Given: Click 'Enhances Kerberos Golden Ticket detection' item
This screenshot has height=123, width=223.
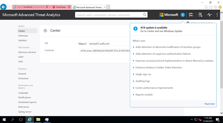Looking at the screenshot, I should pyautogui.click(x=158, y=67).
